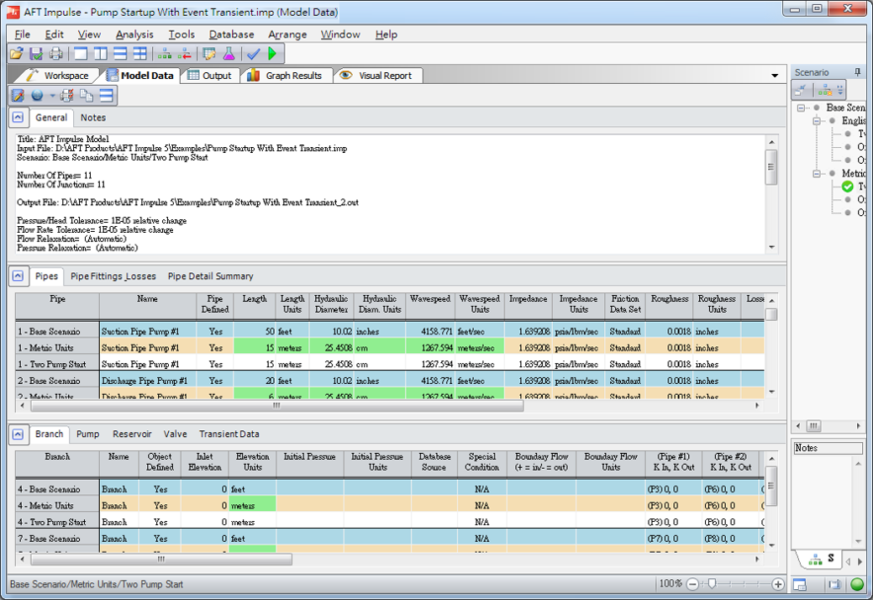
Task: Click the Pipes table horizontal scrollbar
Action: pos(277,406)
